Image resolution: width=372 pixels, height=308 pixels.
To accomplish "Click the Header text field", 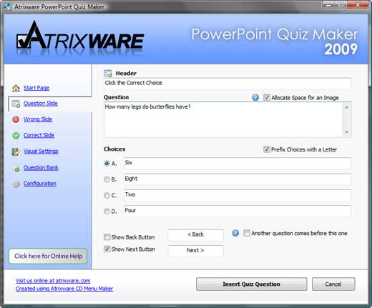I will click(227, 84).
